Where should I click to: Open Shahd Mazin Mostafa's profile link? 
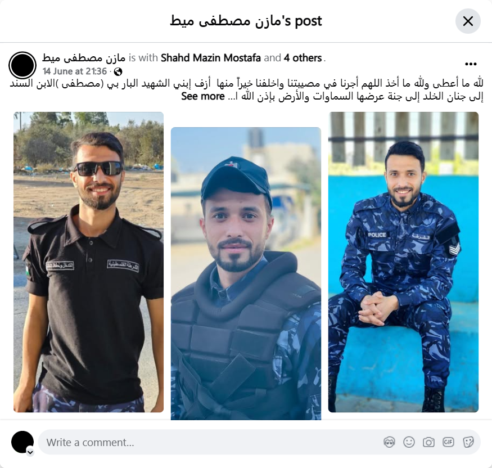point(210,58)
